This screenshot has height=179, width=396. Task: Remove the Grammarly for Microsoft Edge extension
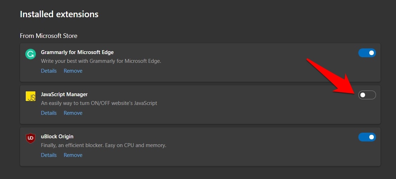tap(73, 71)
